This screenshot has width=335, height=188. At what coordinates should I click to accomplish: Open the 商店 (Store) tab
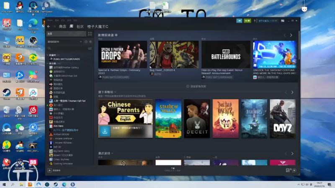click(x=62, y=26)
